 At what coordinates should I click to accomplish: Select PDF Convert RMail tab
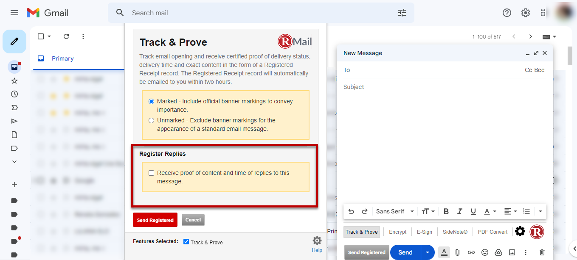[x=493, y=232]
